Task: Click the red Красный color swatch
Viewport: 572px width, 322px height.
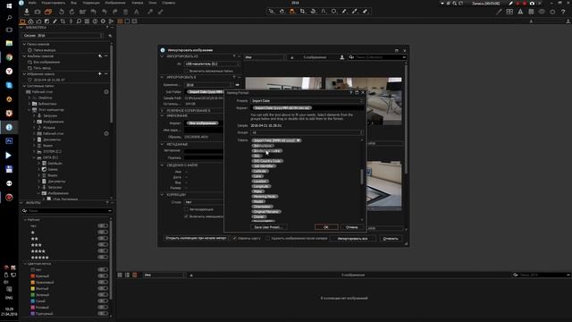Action: click(33, 276)
